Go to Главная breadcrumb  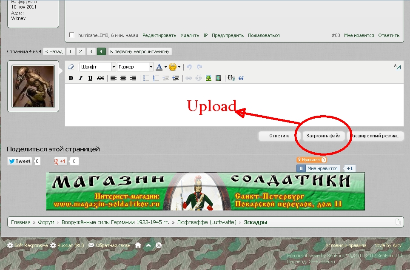click(x=21, y=222)
